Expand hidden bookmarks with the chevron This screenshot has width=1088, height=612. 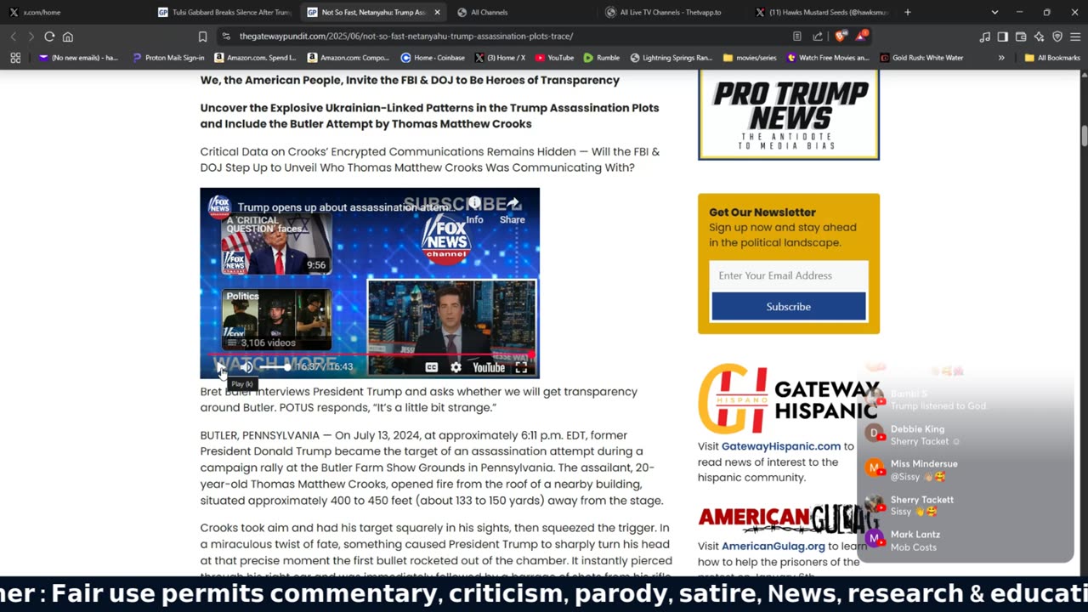(x=1001, y=58)
